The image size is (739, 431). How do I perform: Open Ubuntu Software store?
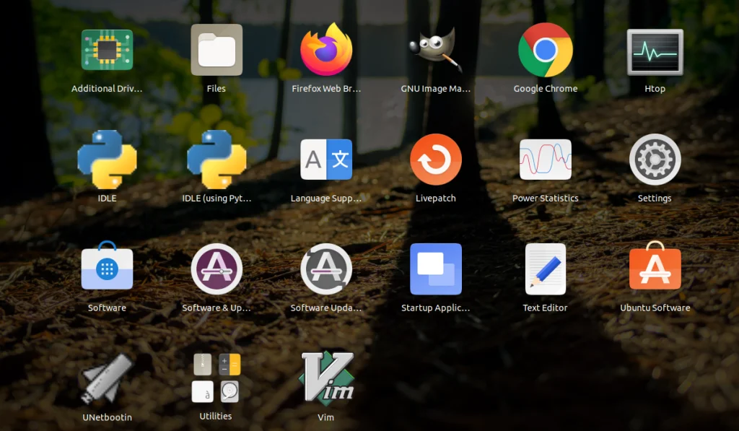(655, 268)
